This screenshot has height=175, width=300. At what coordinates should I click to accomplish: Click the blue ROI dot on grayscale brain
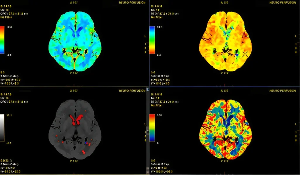click(86, 142)
